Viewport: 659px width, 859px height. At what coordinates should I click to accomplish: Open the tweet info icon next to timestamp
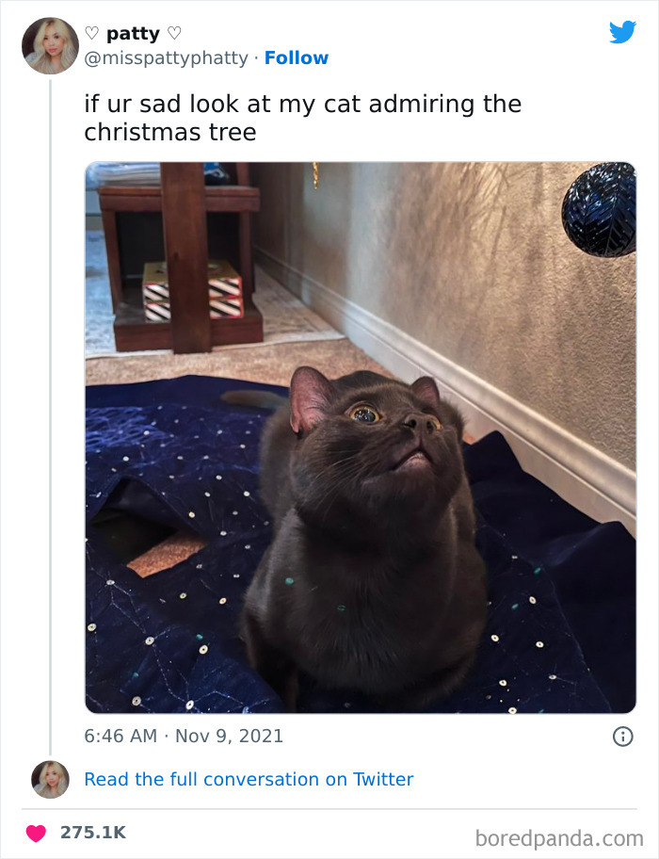623,736
